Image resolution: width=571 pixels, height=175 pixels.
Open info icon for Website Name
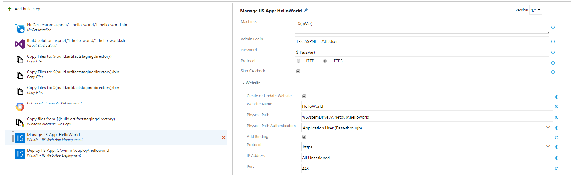tap(557, 107)
